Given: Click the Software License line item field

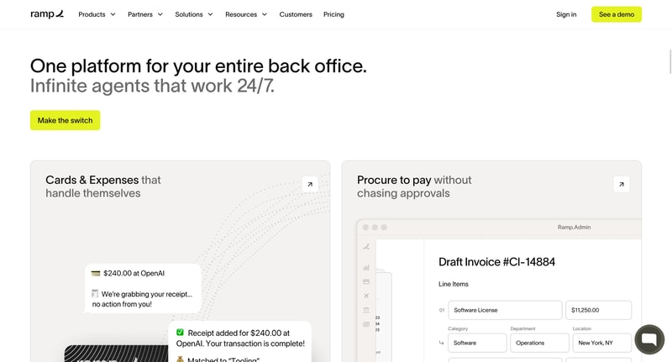Looking at the screenshot, I should click(506, 310).
